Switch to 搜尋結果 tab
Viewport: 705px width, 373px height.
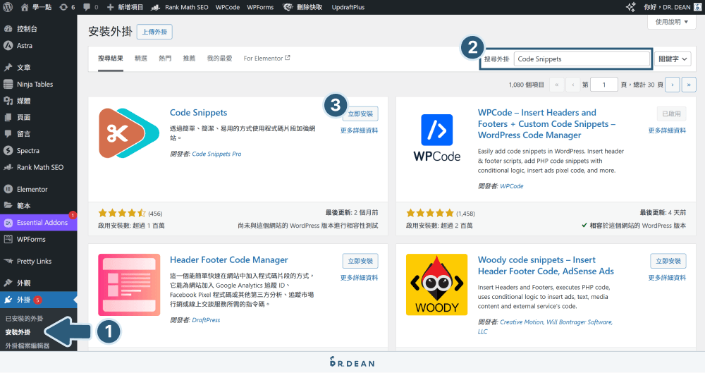click(x=111, y=59)
